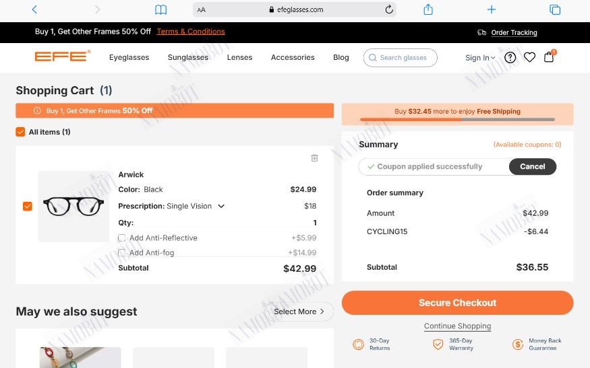Reload the page with refresh icon

389,9
